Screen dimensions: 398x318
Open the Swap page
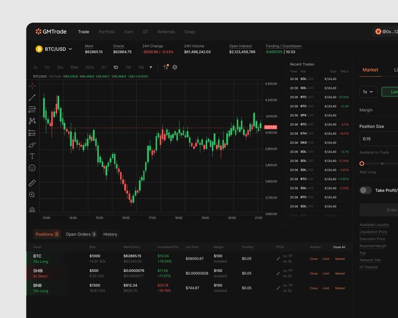(x=190, y=32)
